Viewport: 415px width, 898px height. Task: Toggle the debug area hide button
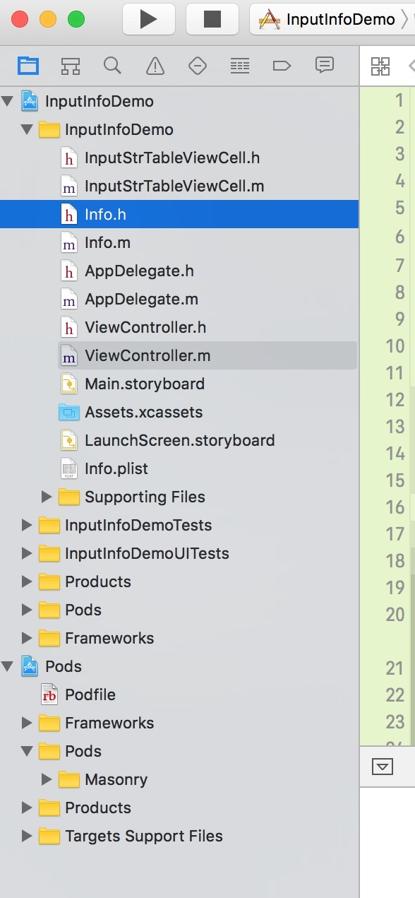382,767
